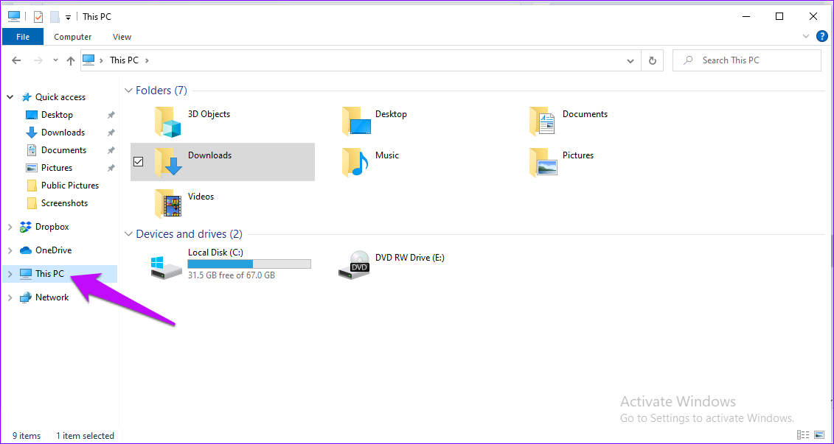
Task: Click the pin icon next to Downloads
Action: point(111,133)
